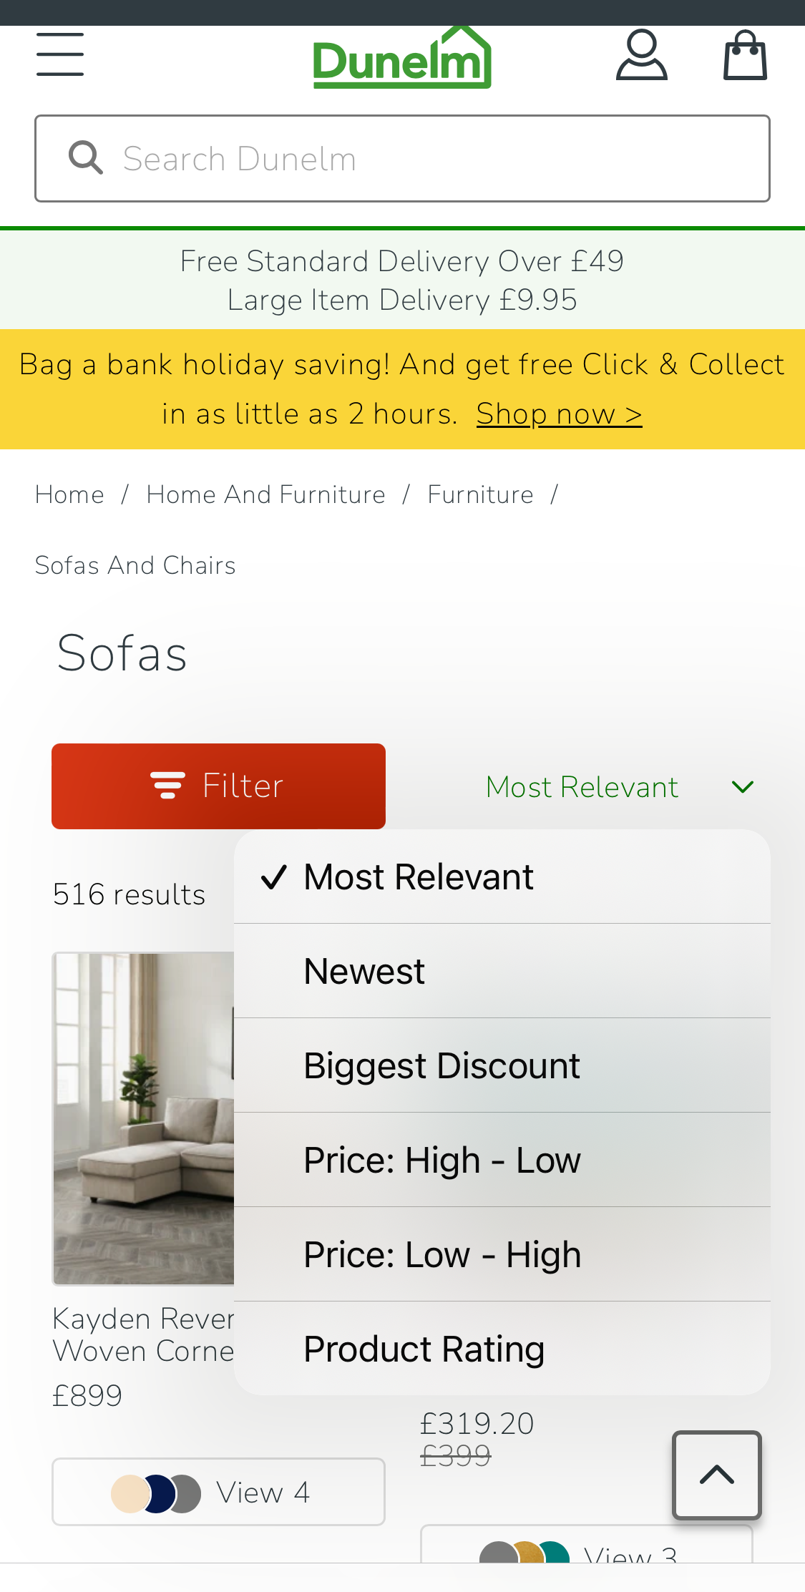Viewport: 805px width, 1592px height.
Task: Navigate to Sofas And Chairs
Action: 135,565
